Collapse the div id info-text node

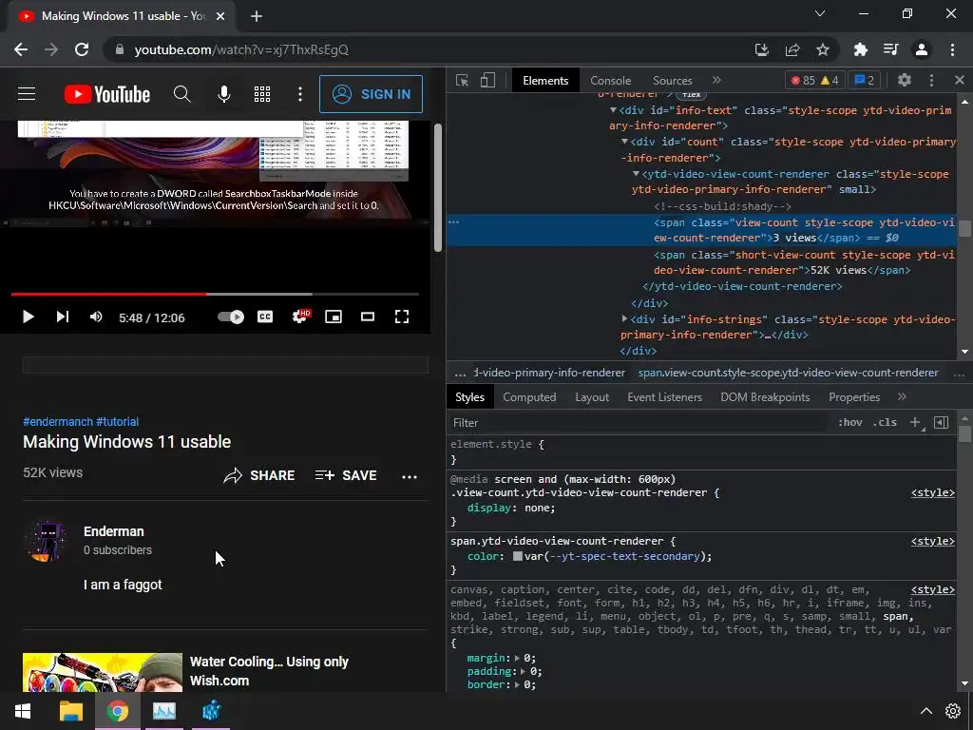coord(613,110)
